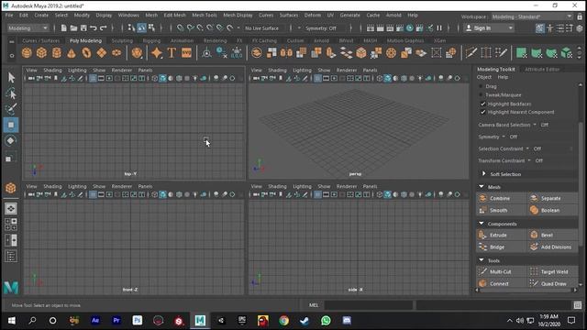
Task: Open the Deform menu
Action: point(313,15)
